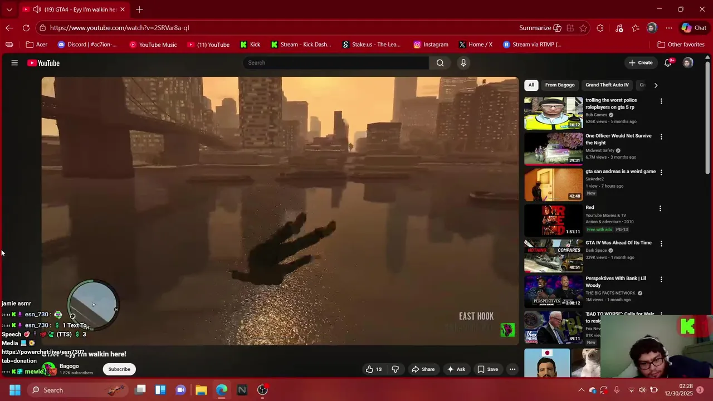
Task: Open options for 'trolling the worst police' video
Action: pyautogui.click(x=661, y=101)
